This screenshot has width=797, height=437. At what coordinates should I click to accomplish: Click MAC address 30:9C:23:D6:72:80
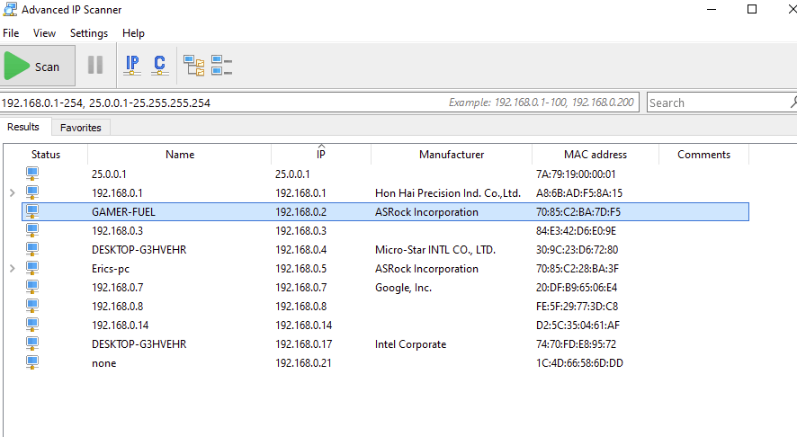(x=577, y=249)
